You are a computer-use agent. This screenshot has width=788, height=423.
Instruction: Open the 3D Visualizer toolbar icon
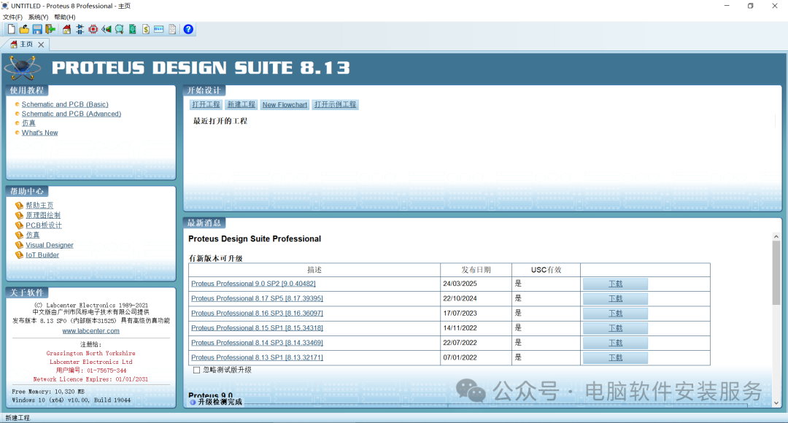pyautogui.click(x=106, y=29)
